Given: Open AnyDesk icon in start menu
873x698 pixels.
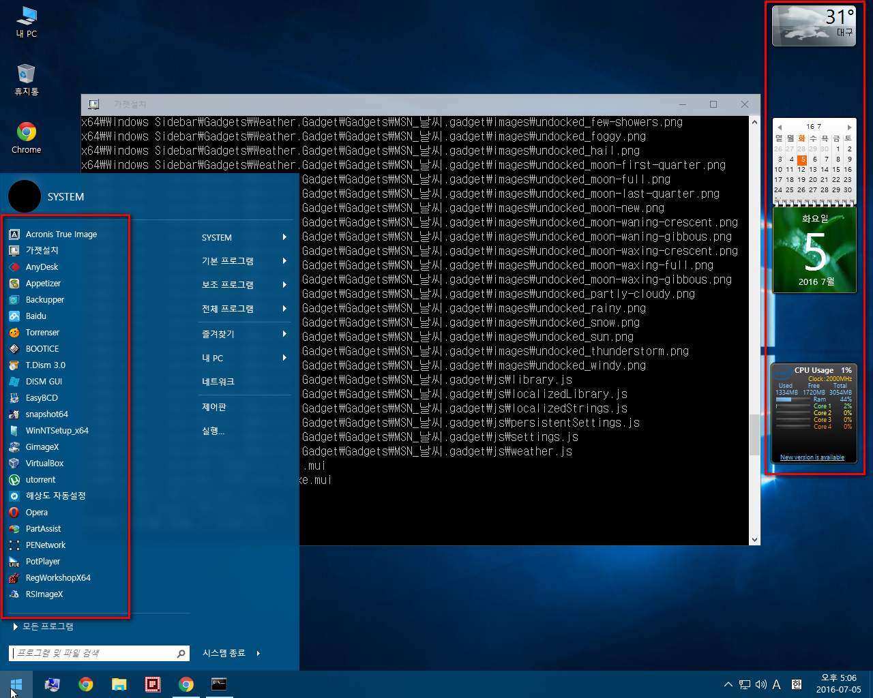Looking at the screenshot, I should click(x=14, y=267).
